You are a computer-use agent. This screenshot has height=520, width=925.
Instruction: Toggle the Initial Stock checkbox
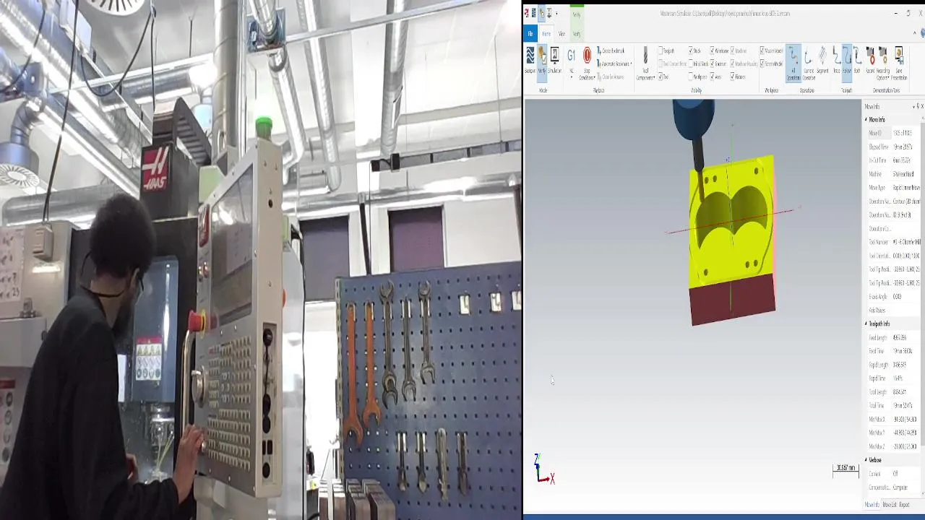click(x=691, y=64)
